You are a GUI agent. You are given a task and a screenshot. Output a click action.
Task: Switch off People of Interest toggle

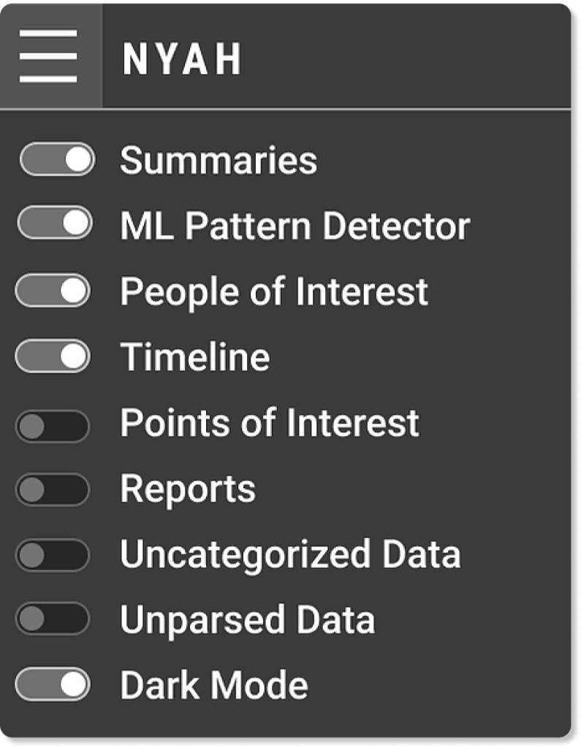pyautogui.click(x=53, y=291)
